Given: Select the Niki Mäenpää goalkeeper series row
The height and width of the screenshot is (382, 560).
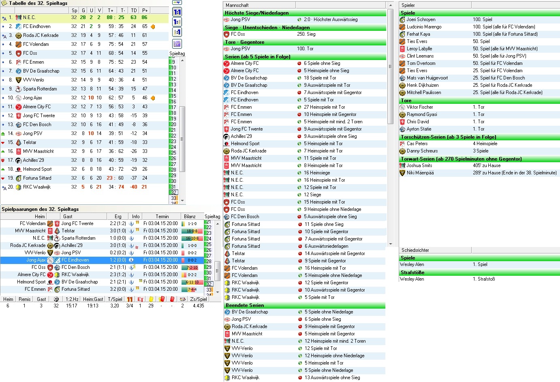Looking at the screenshot, I should (479, 173).
